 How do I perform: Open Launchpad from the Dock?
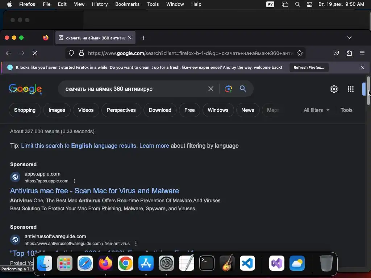pyautogui.click(x=65, y=263)
